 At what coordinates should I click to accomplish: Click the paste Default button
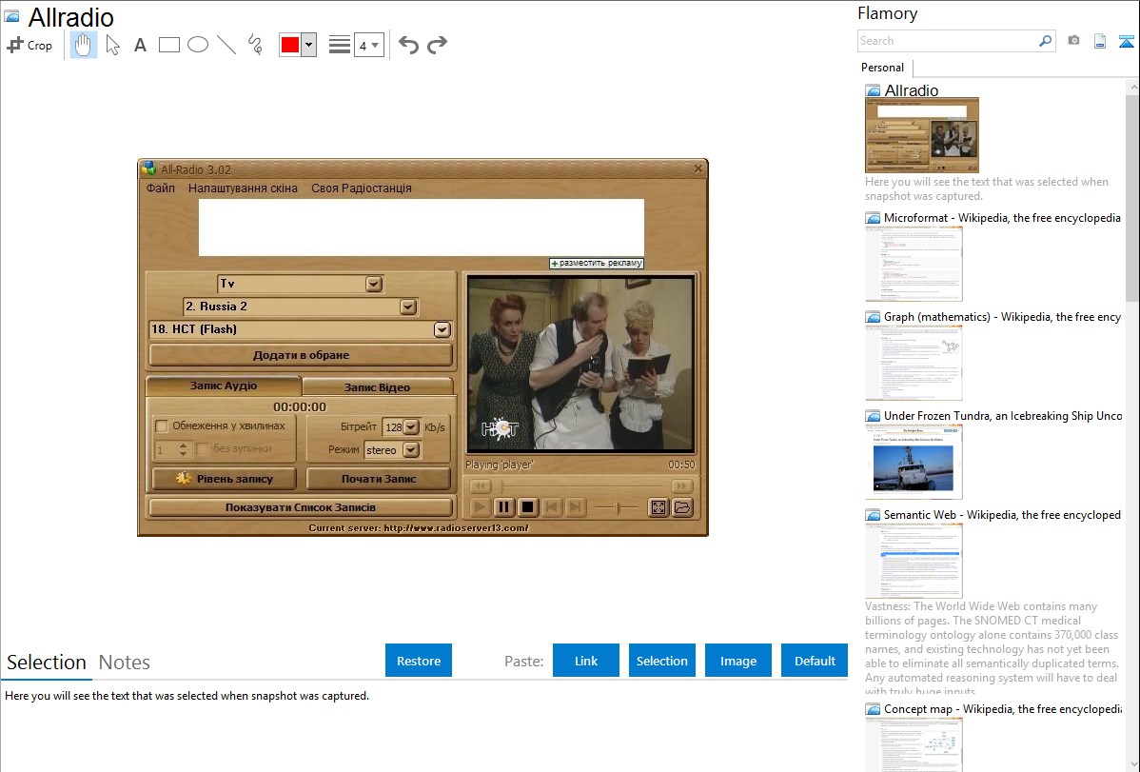pyautogui.click(x=815, y=661)
